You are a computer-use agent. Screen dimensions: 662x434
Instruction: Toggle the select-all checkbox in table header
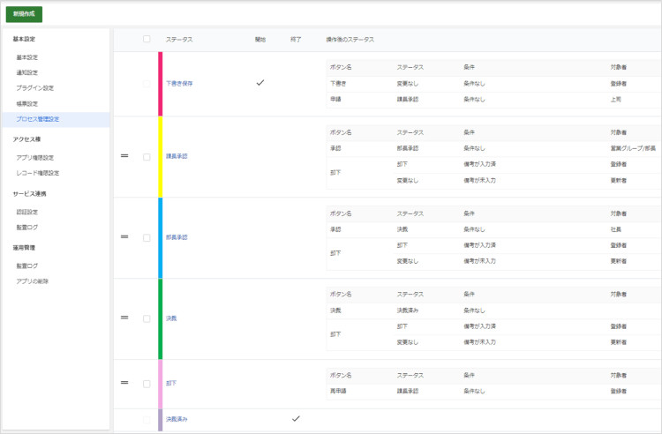pyautogui.click(x=147, y=39)
